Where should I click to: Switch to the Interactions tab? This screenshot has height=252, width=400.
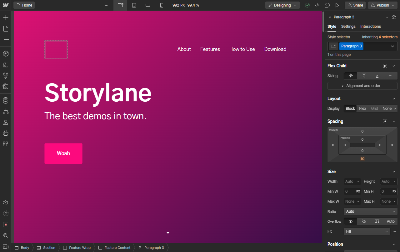pyautogui.click(x=371, y=27)
